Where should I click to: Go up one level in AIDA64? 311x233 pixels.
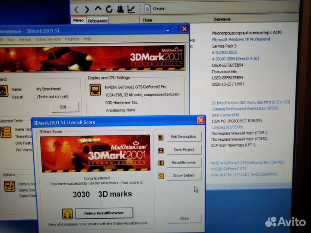[x=98, y=9]
